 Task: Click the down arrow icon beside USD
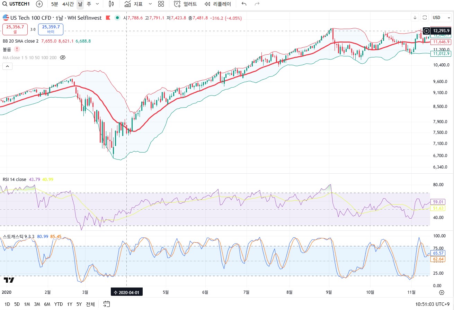pos(415,18)
